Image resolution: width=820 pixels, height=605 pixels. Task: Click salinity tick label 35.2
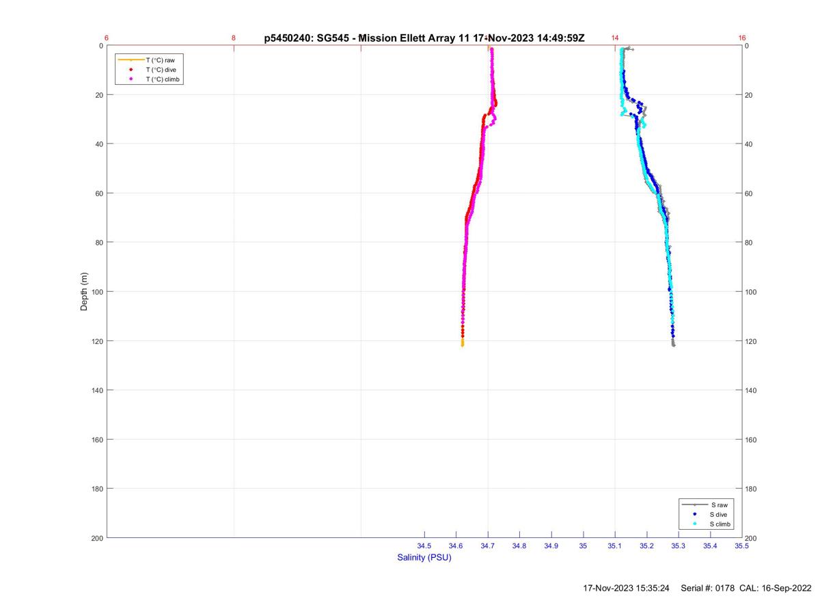[646, 546]
